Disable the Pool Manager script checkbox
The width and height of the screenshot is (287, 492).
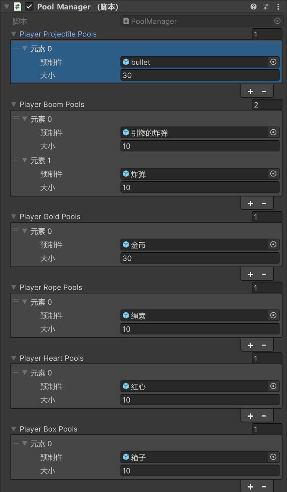pyautogui.click(x=29, y=7)
